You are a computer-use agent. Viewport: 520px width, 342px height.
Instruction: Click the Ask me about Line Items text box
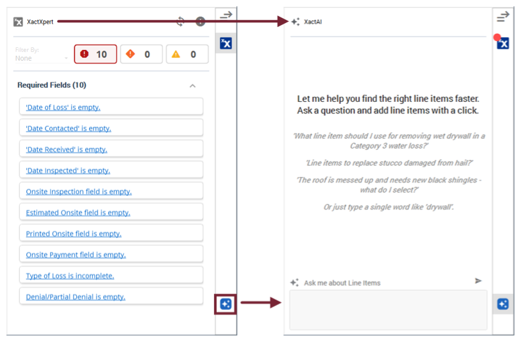click(389, 310)
